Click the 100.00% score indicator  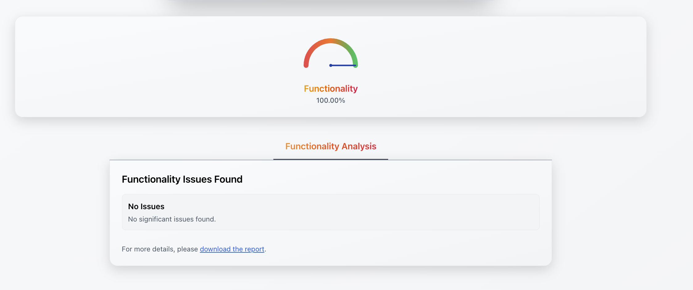(x=330, y=100)
